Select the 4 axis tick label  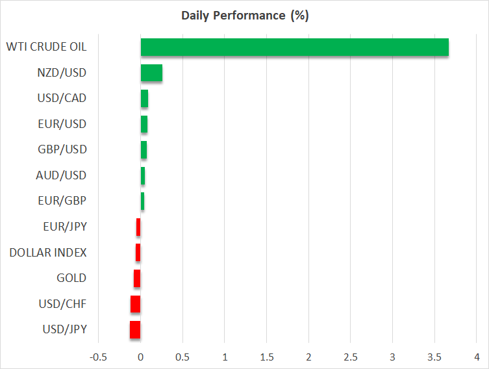(477, 358)
